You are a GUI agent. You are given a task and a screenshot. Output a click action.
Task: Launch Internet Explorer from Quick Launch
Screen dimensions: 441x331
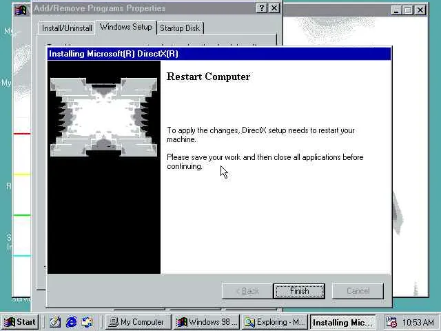pos(71,322)
